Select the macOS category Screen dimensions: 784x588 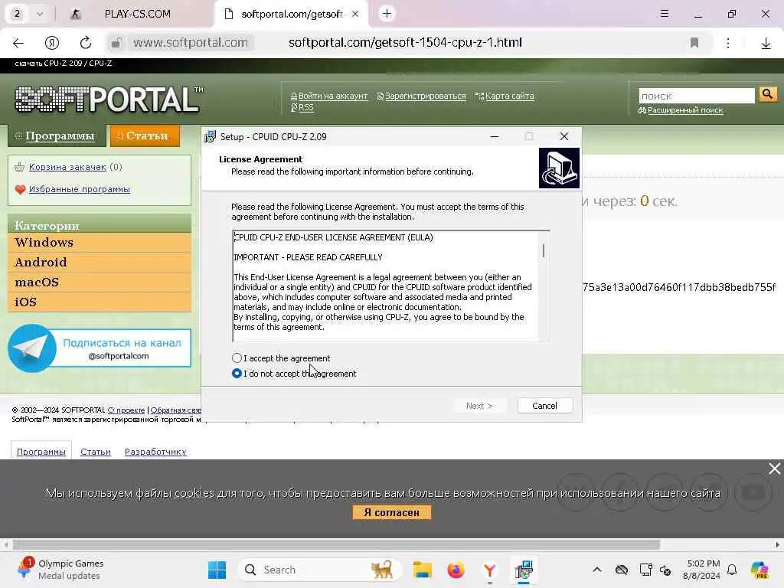click(100, 283)
